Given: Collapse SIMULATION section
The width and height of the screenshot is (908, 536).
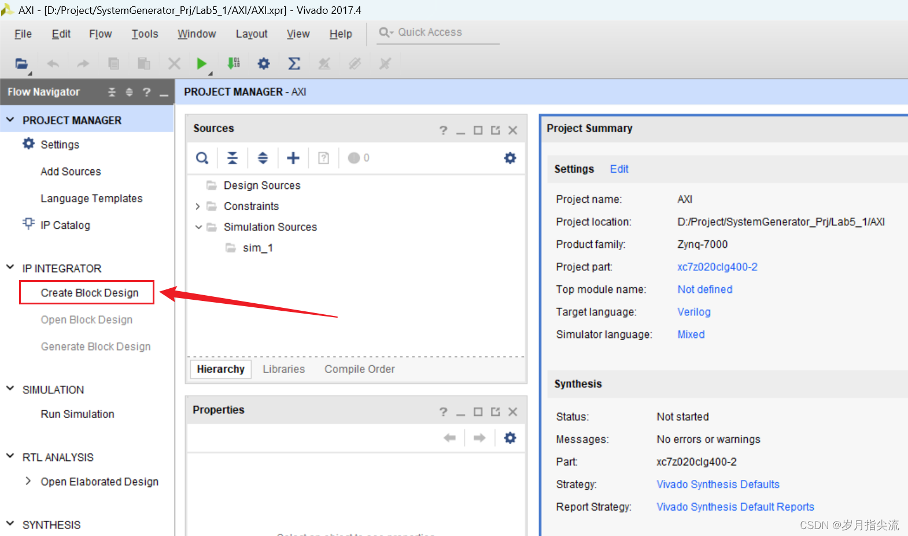Looking at the screenshot, I should tap(10, 388).
